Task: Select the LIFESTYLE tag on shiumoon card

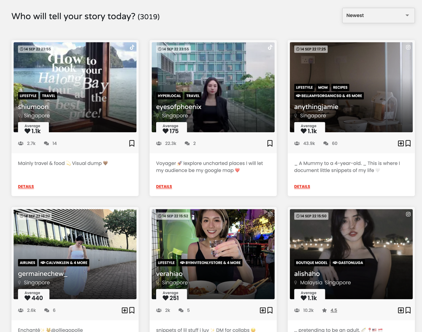Action: pos(28,96)
